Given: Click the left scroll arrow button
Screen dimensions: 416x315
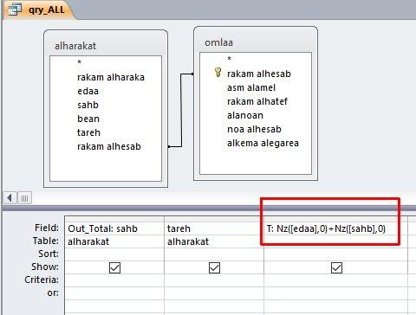Looking at the screenshot, I should pos(10,198).
